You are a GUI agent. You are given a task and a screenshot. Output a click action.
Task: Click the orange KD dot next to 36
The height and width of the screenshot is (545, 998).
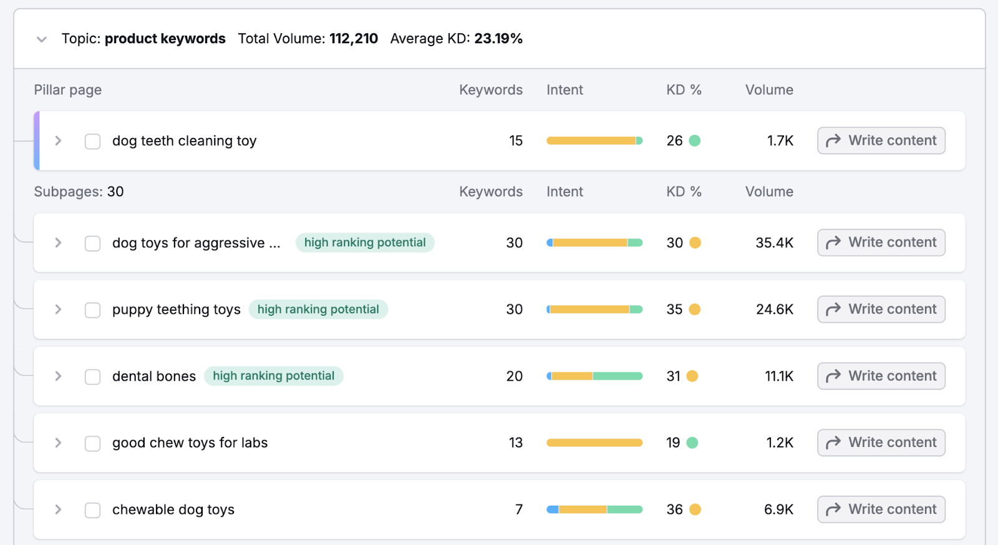coord(695,509)
